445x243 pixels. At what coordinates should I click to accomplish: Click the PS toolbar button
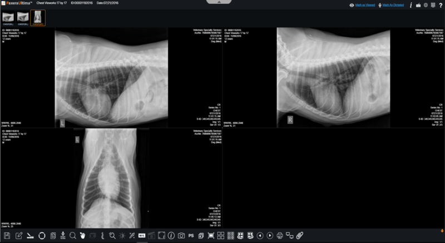click(x=191, y=236)
